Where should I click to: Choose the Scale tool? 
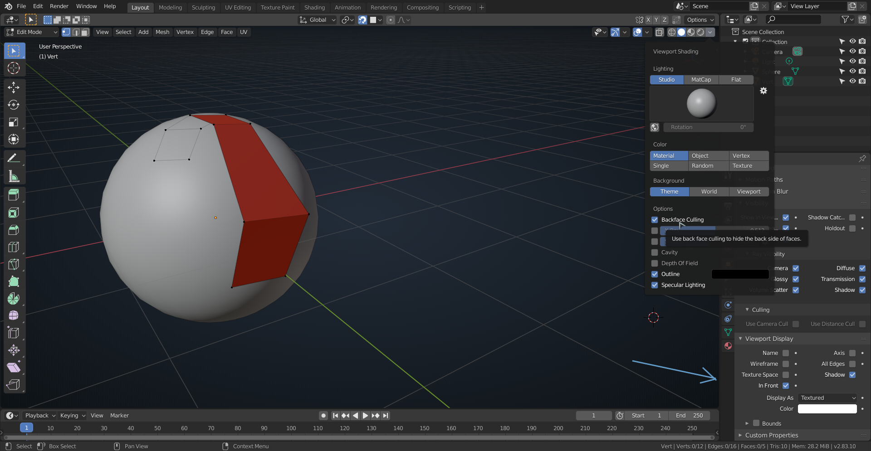[14, 122]
